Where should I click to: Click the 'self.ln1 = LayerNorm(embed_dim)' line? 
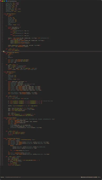(x=17, y=120)
